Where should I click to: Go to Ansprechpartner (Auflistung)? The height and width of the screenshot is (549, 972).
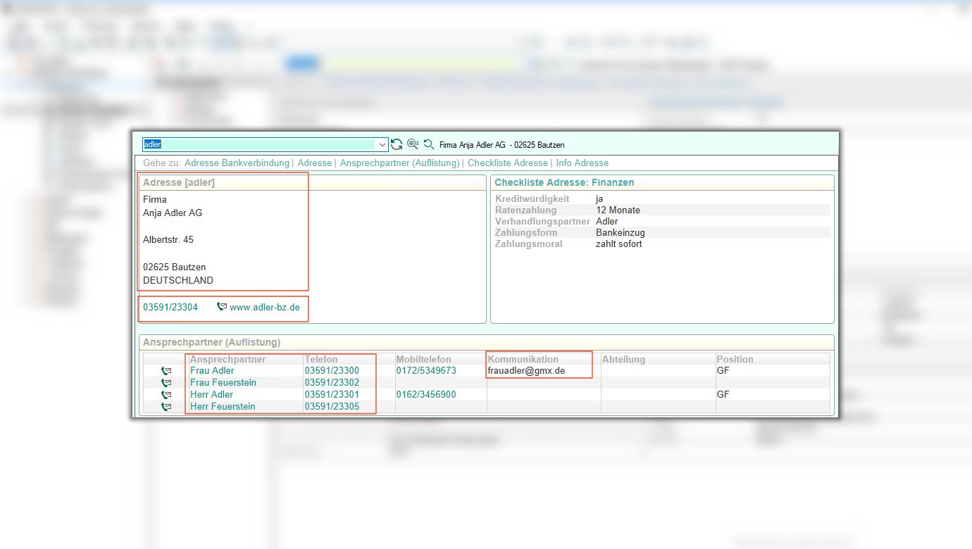click(399, 163)
